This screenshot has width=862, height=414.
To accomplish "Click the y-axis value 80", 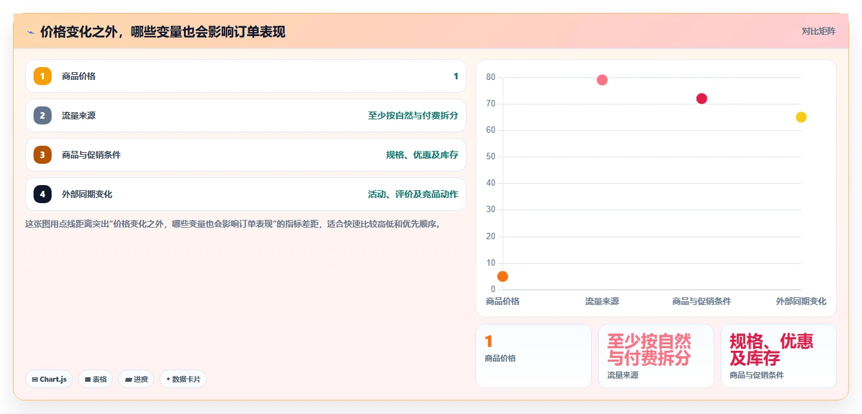I will tap(490, 77).
